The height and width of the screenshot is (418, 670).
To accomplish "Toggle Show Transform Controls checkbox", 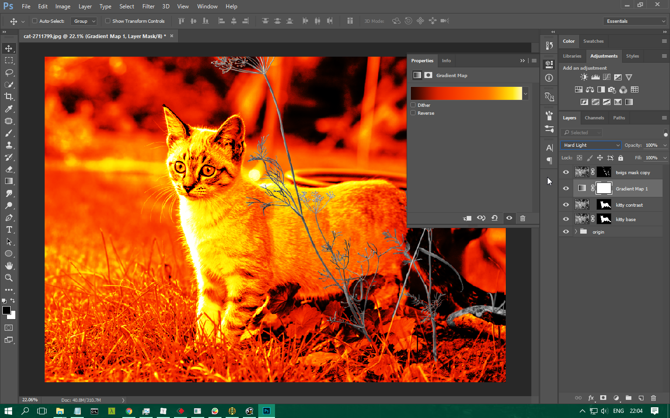I will [107, 21].
